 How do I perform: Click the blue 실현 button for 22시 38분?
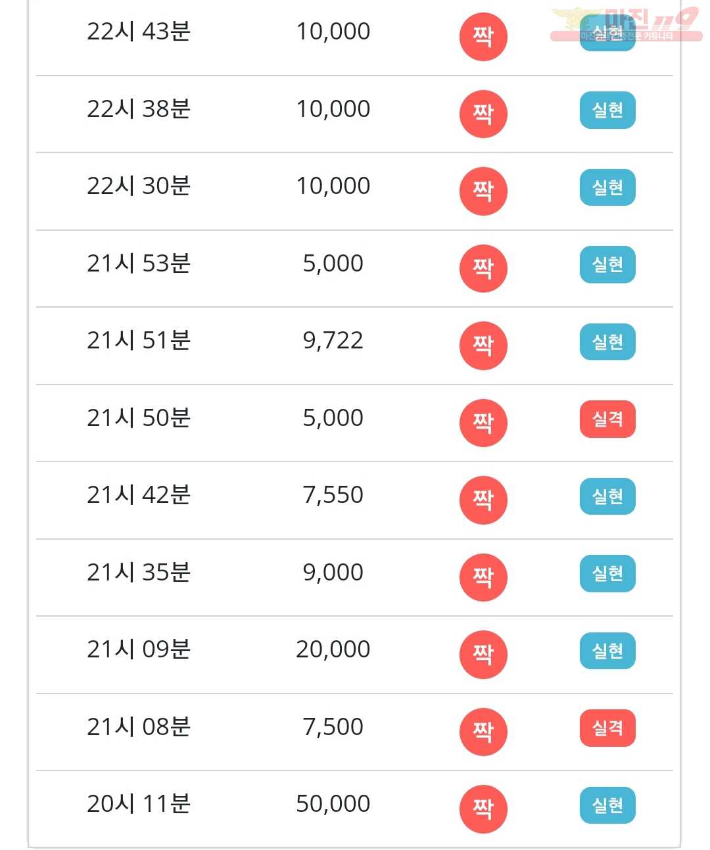point(607,110)
